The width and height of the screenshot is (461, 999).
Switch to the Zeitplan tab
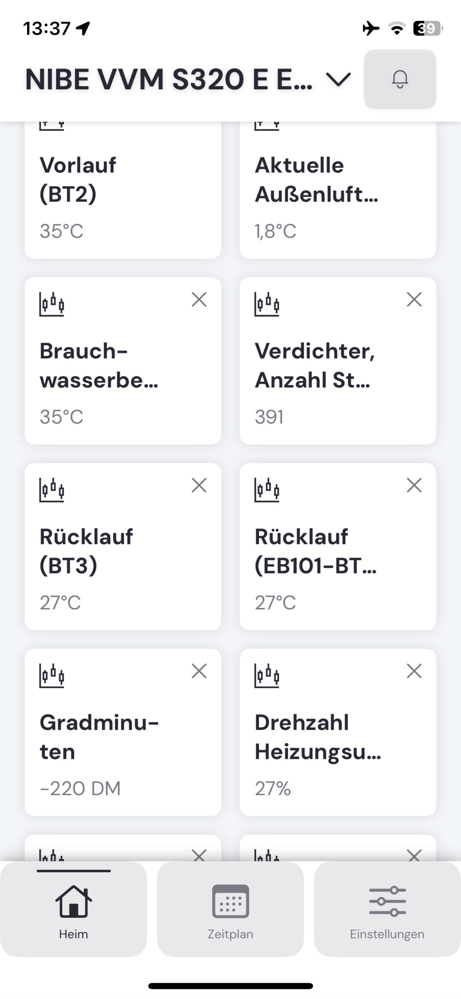pos(230,909)
